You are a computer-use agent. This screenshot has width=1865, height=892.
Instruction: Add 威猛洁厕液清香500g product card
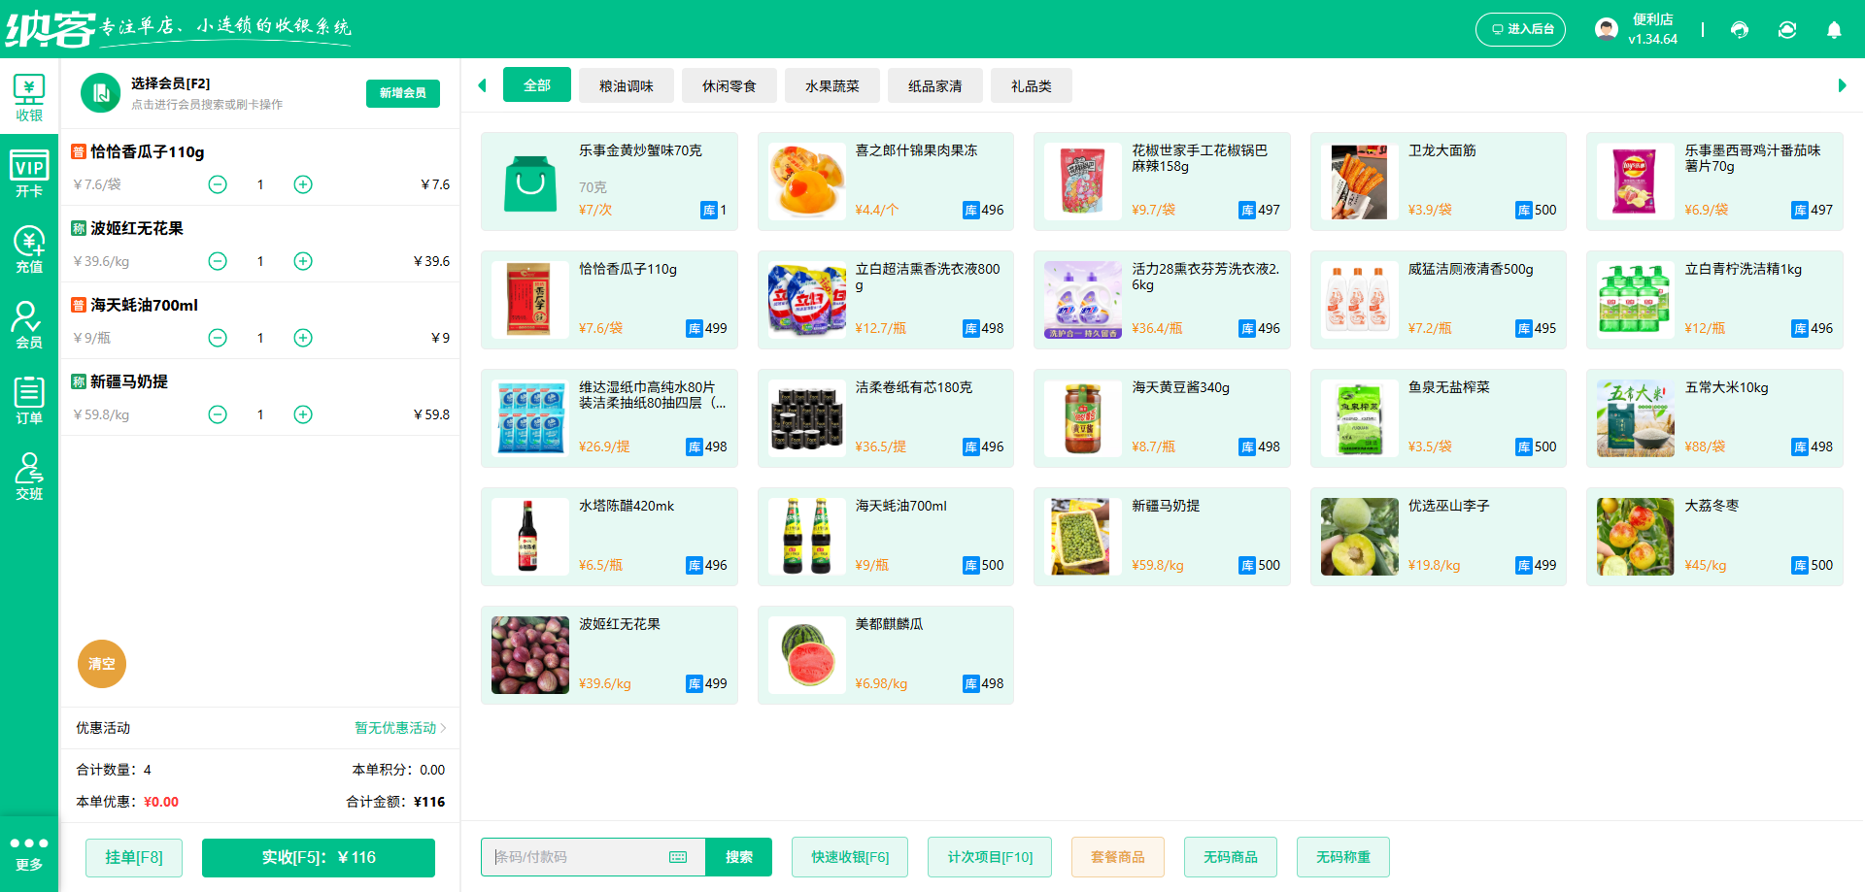(1439, 300)
